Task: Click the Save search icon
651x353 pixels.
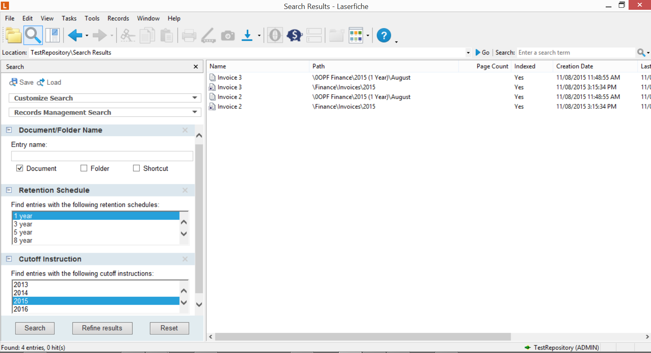Action: pos(13,82)
